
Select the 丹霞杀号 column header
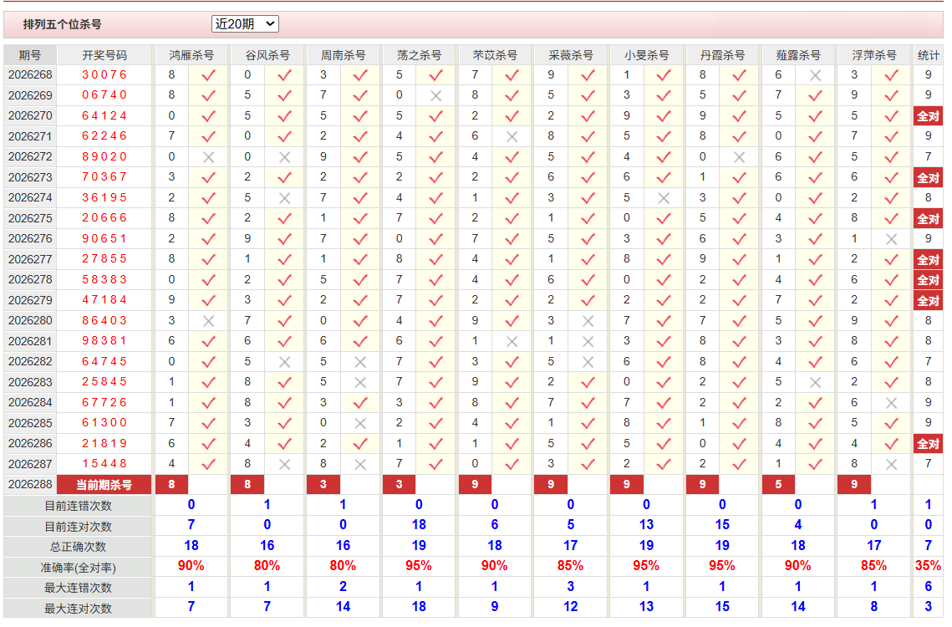[722, 55]
